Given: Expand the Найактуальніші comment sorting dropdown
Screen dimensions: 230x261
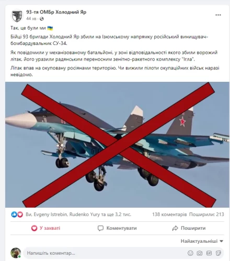Looking at the screenshot, I should click(x=202, y=241).
